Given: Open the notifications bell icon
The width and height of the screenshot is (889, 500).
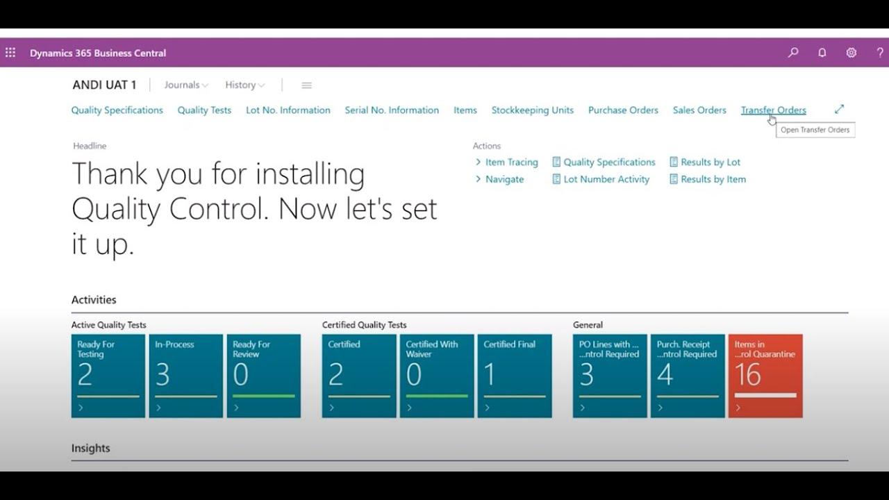Looking at the screenshot, I should [x=822, y=53].
